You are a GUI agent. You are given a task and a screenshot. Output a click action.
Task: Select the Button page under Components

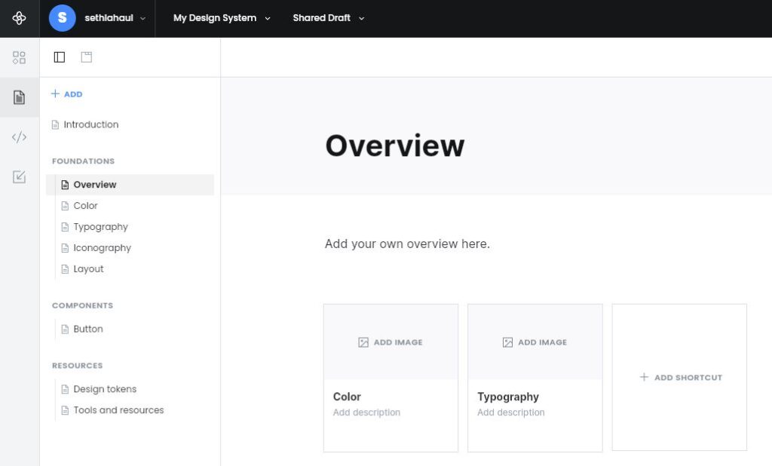click(x=88, y=330)
